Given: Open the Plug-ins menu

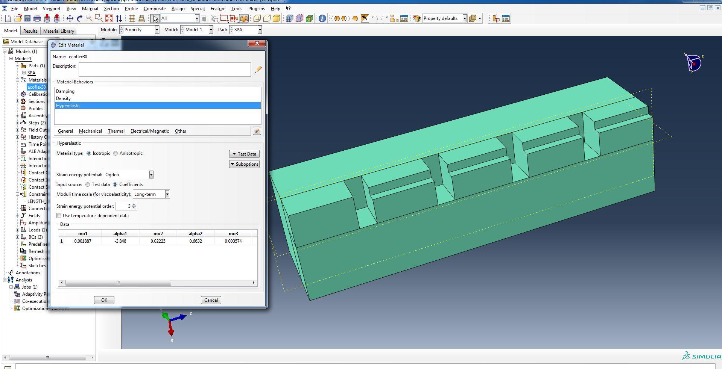Looking at the screenshot, I should [x=257, y=8].
